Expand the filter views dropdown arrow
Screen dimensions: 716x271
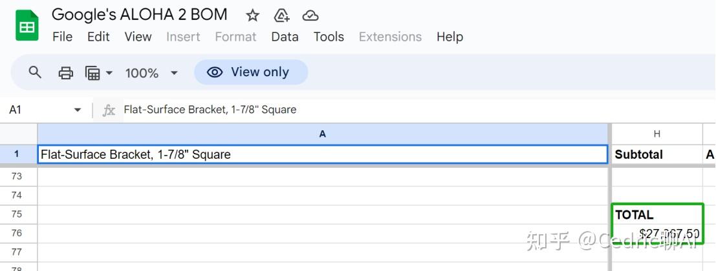(109, 73)
